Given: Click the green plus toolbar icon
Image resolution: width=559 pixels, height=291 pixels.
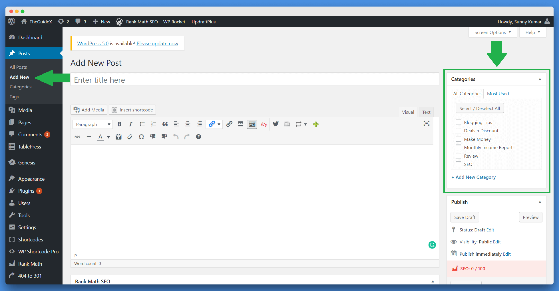Looking at the screenshot, I should [x=316, y=124].
